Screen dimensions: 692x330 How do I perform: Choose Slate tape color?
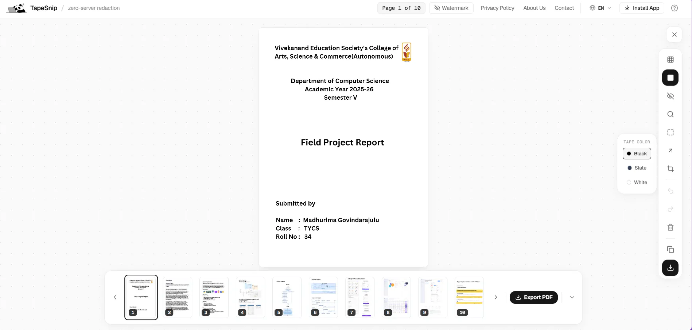coord(637,168)
